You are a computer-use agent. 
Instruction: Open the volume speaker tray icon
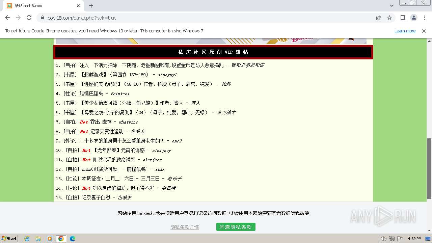[x=383, y=239]
